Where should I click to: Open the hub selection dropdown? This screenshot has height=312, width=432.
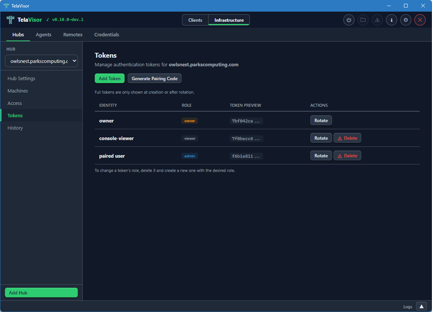(41, 61)
